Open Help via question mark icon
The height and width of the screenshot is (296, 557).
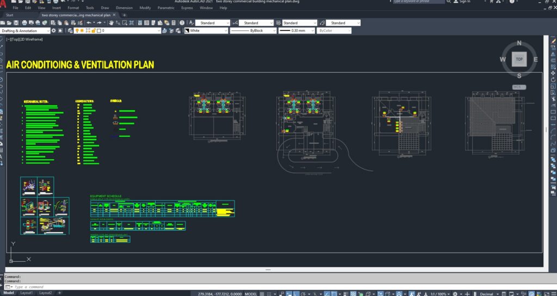coord(182,23)
